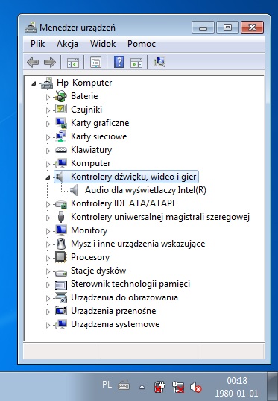This screenshot has width=278, height=401.
Task: Click the Forward arrow toolbar icon
Action: click(x=50, y=62)
